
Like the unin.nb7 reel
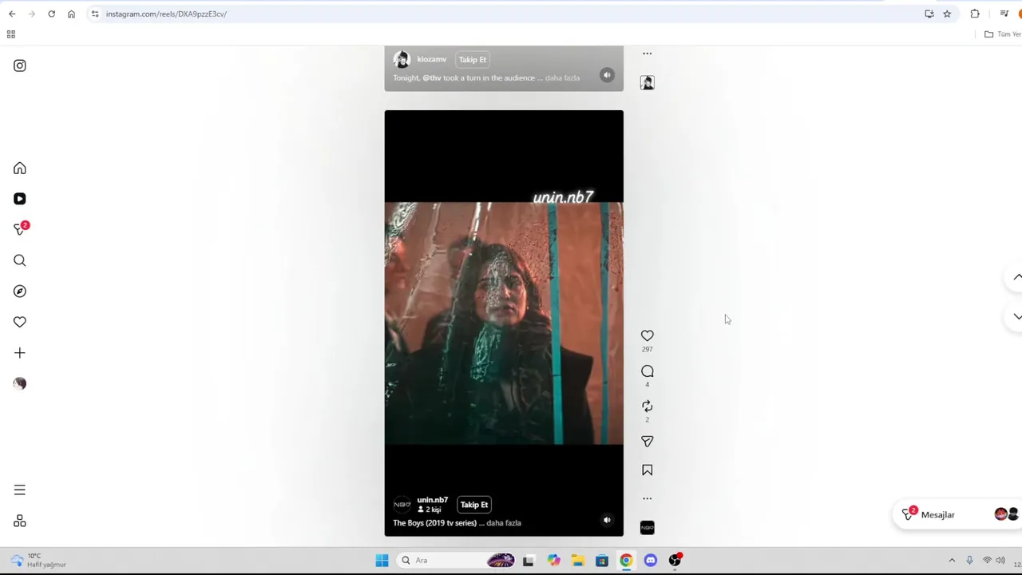pos(648,335)
